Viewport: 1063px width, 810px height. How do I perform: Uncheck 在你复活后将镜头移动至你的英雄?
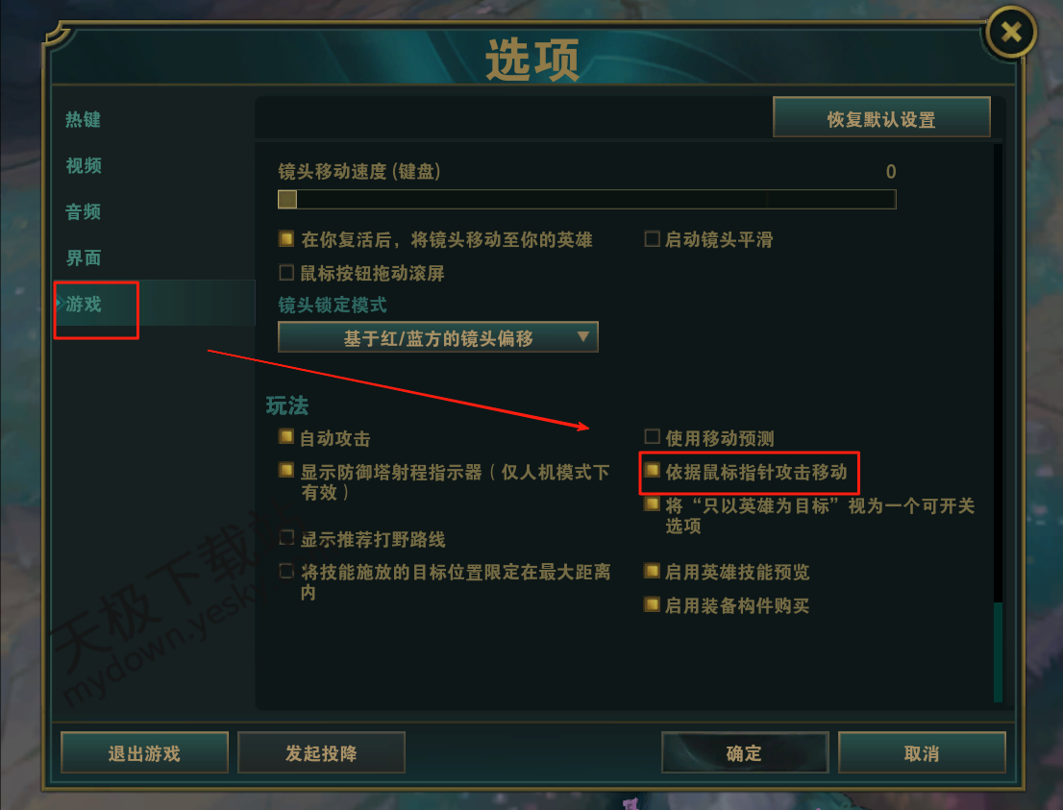tap(286, 238)
